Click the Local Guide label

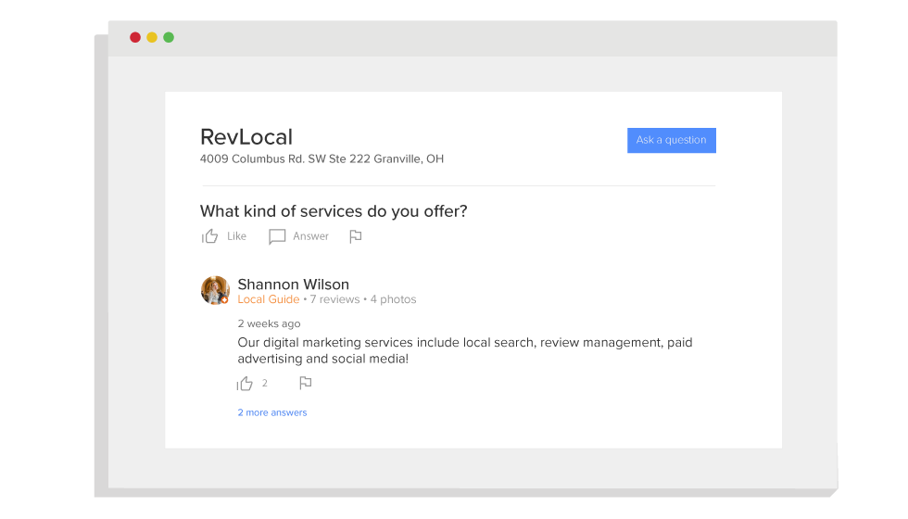pos(268,299)
